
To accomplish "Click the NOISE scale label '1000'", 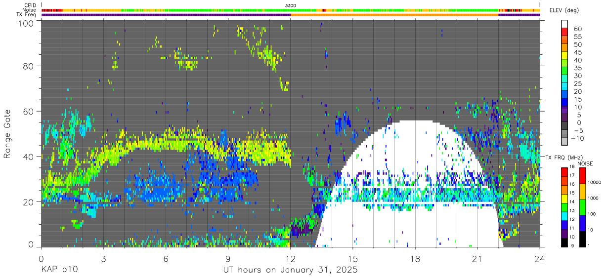I will (x=593, y=199).
